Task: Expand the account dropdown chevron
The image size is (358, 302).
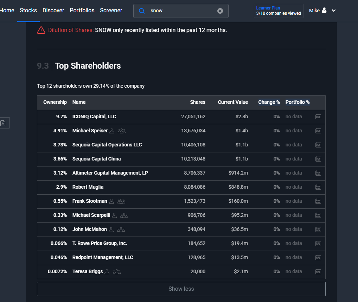Action: click(x=334, y=11)
